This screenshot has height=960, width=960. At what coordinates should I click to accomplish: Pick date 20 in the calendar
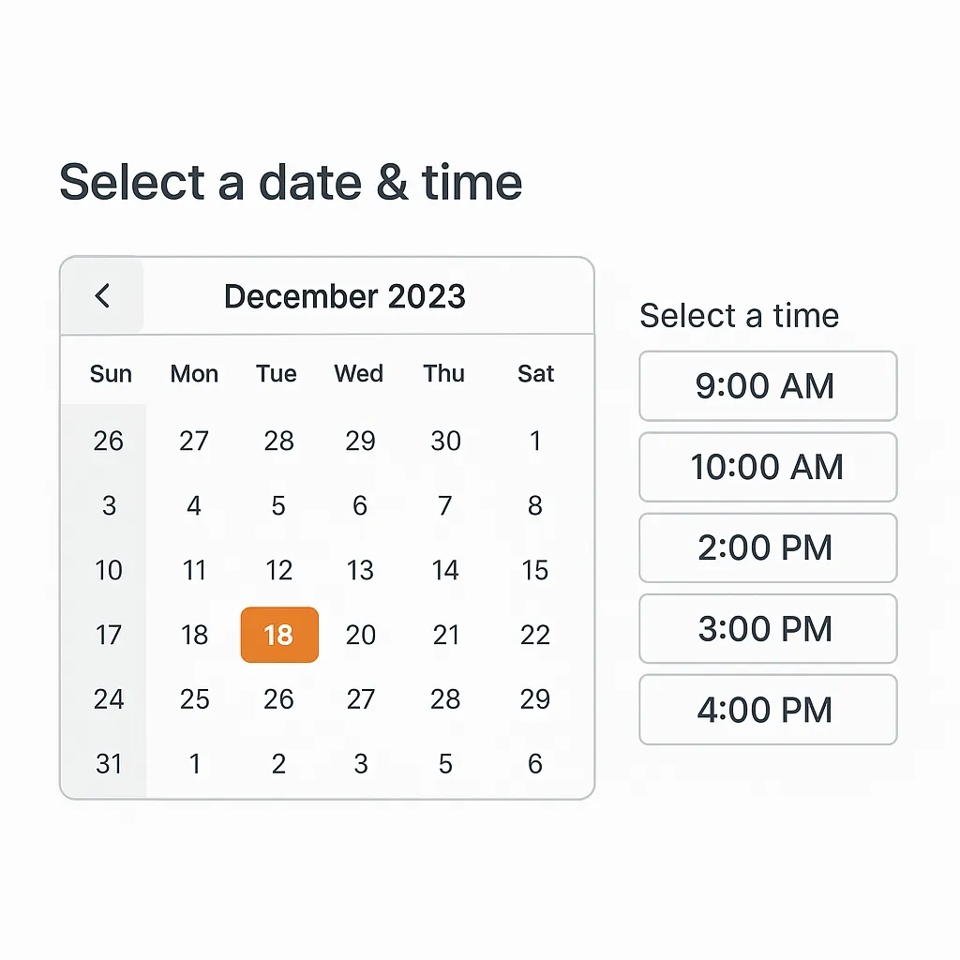coord(360,635)
